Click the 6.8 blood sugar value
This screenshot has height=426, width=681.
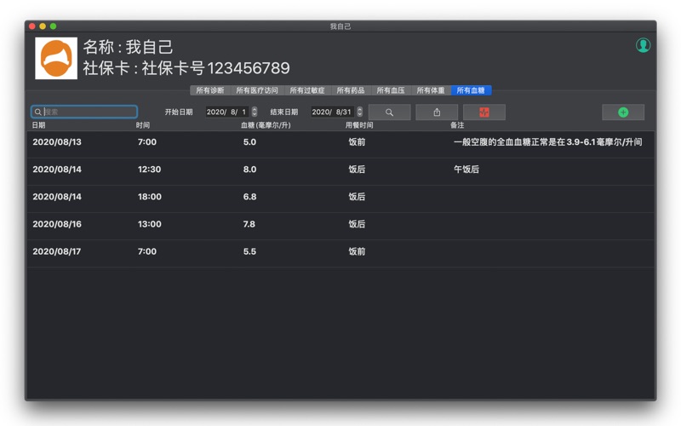[x=249, y=197]
